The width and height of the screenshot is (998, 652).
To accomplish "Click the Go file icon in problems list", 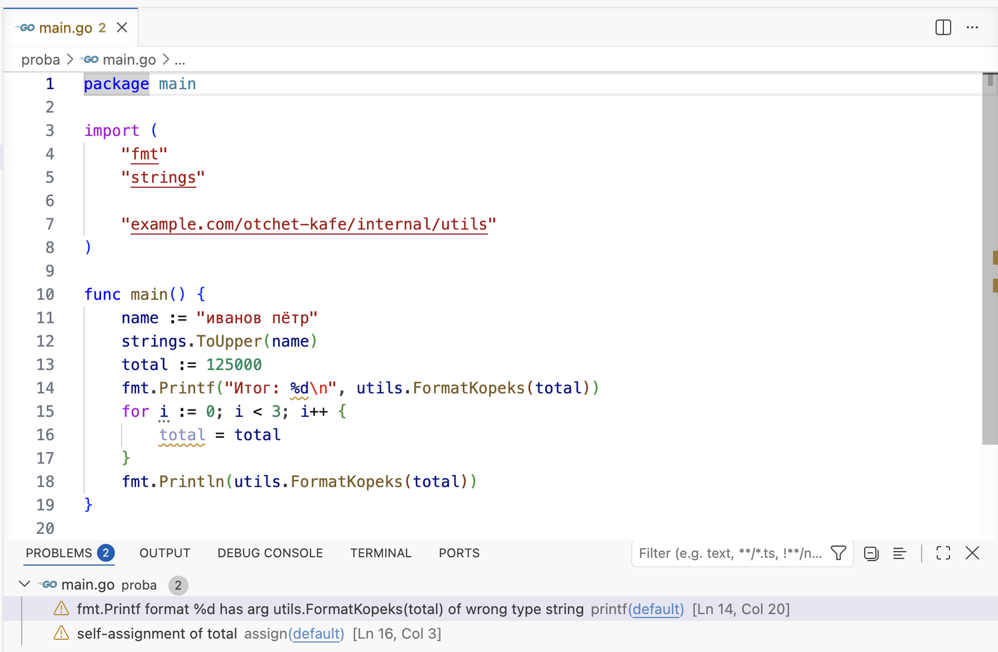I will point(47,585).
